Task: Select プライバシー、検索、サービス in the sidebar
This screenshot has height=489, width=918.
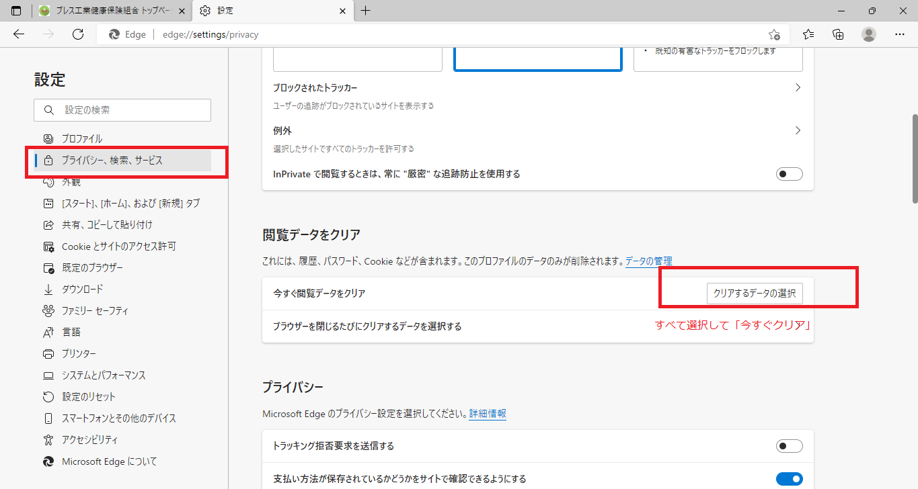Action: point(122,161)
